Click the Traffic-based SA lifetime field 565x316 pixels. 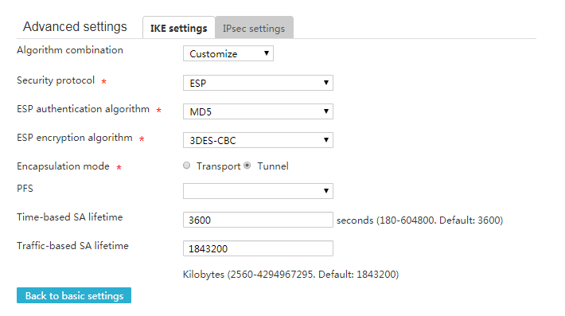(x=258, y=248)
